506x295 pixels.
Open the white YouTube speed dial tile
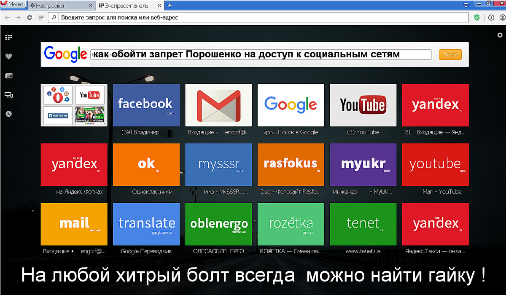(363, 105)
